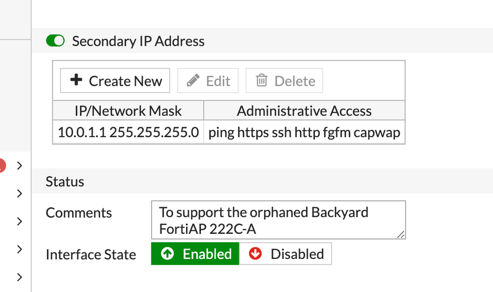Click the Secondary IP Address label

click(x=138, y=41)
